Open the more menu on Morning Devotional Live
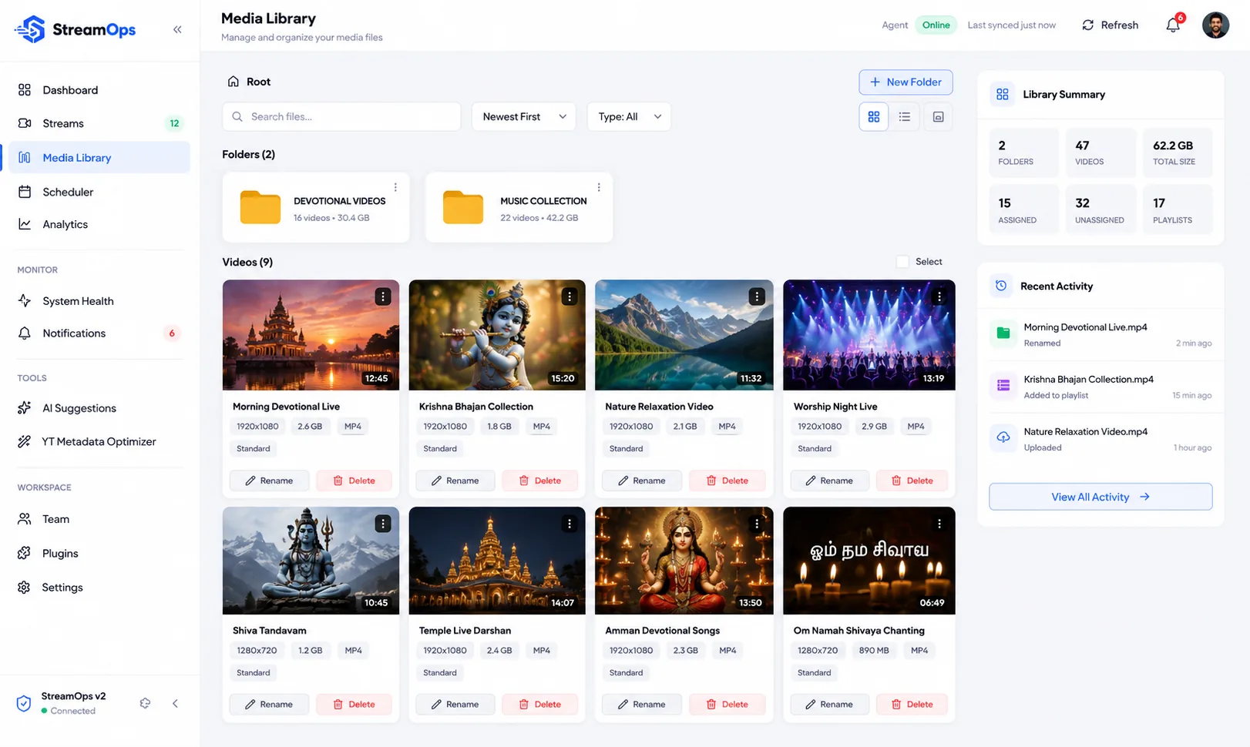 click(383, 296)
